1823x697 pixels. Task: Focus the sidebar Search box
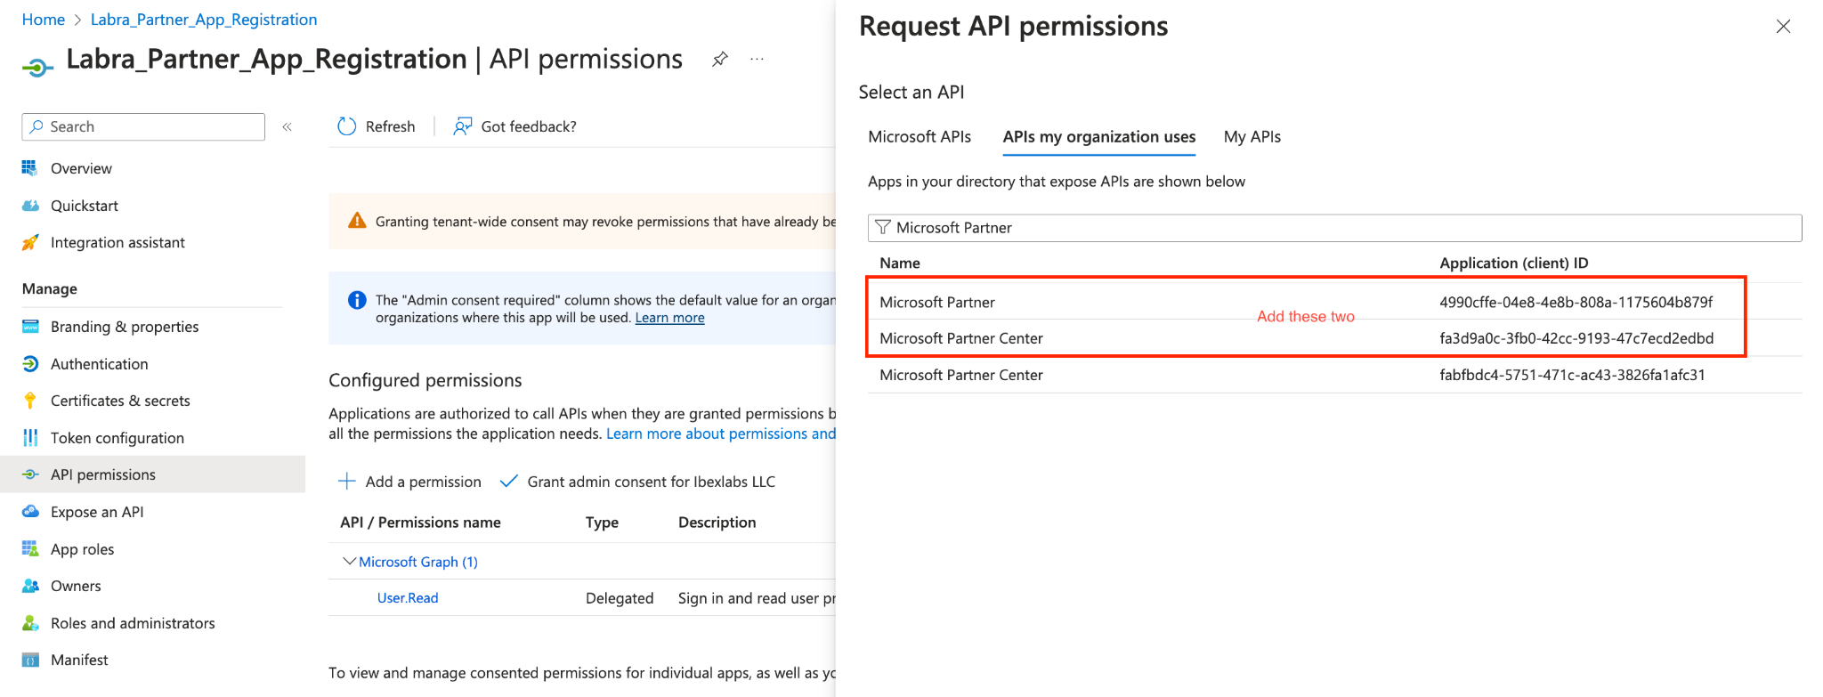pos(143,126)
